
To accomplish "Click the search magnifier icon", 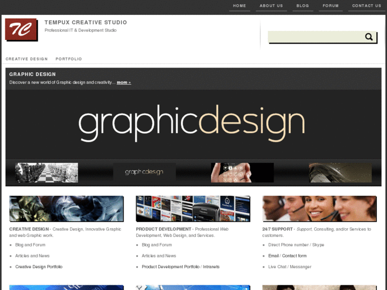I will click(x=369, y=37).
